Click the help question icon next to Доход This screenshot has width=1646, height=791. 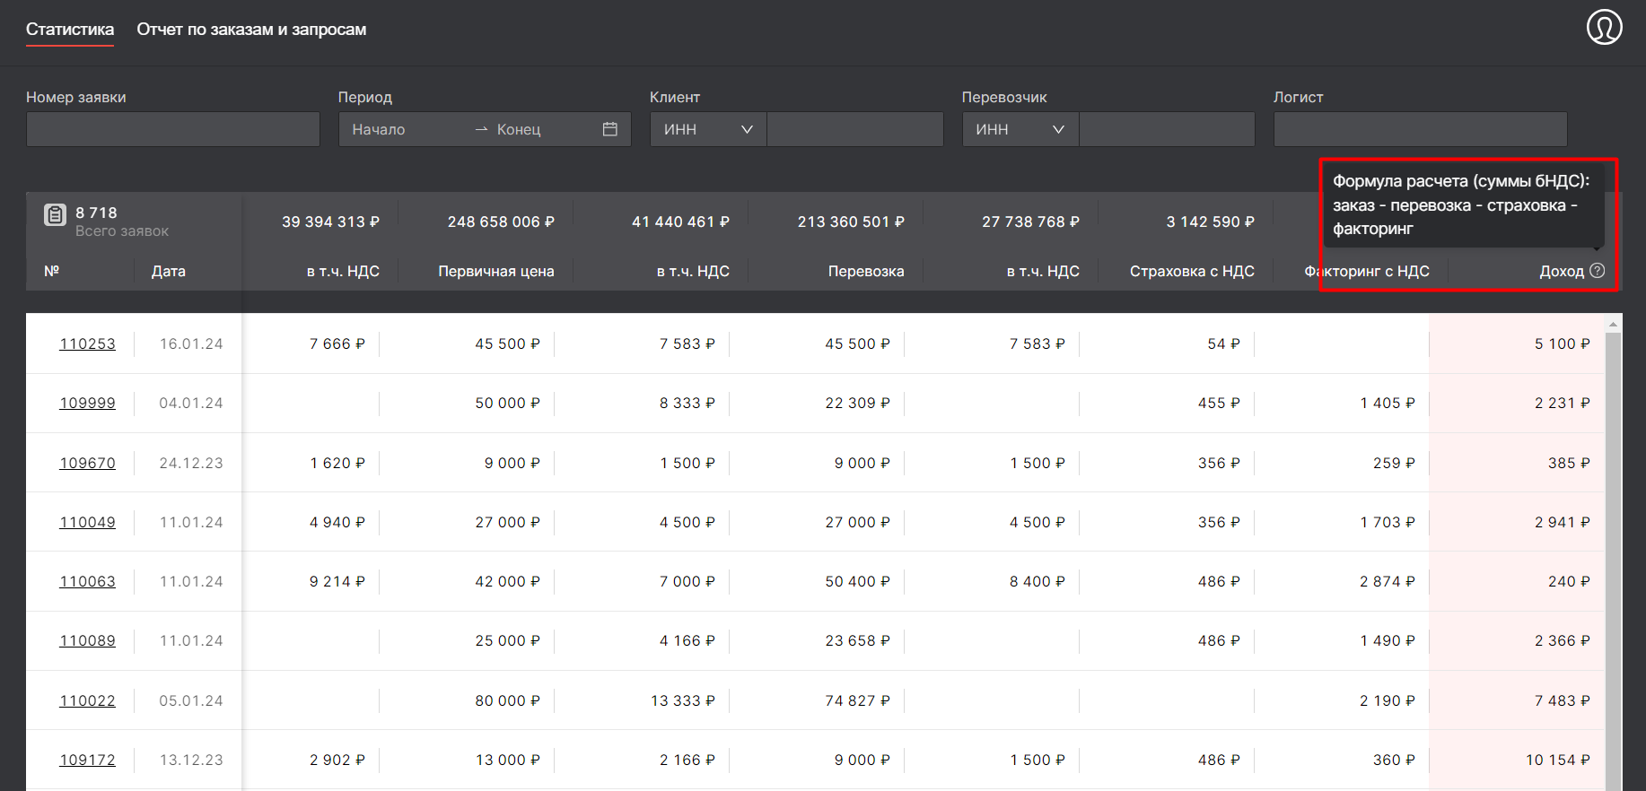pyautogui.click(x=1597, y=271)
